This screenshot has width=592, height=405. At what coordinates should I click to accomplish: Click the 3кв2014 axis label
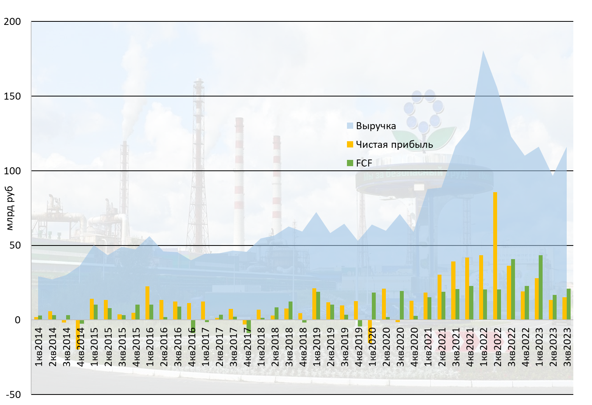pos(67,347)
